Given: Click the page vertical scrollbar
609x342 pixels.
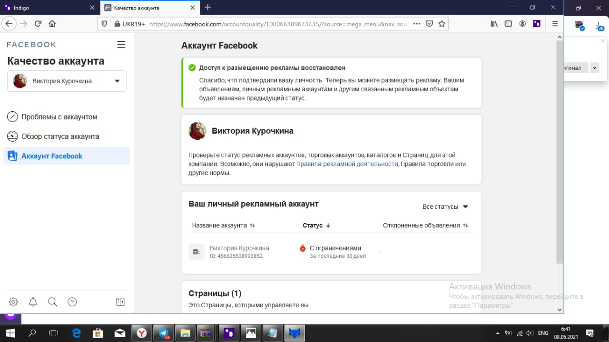Looking at the screenshot, I should (560, 152).
